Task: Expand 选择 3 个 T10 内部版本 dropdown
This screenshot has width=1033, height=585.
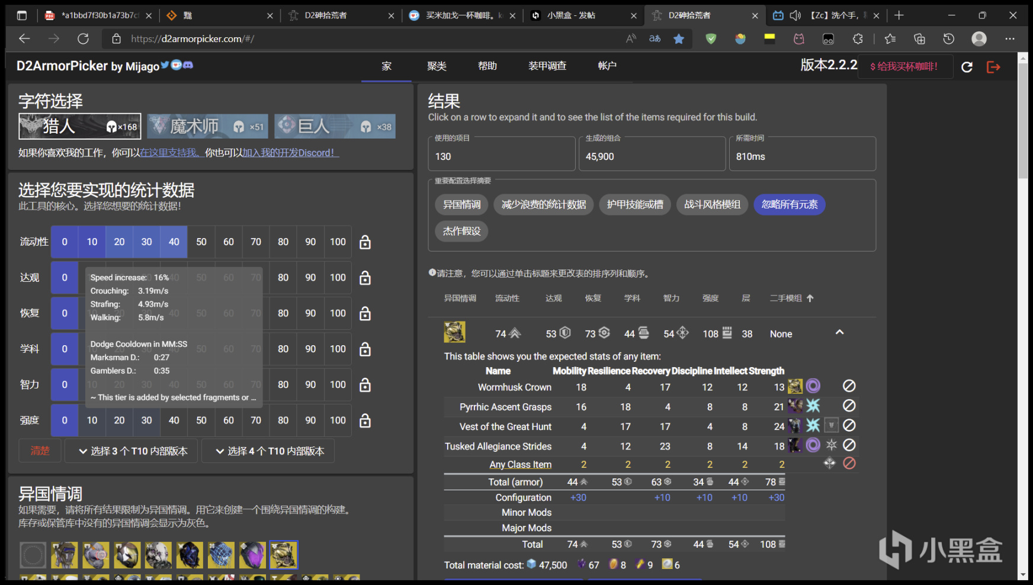Action: [x=131, y=451]
